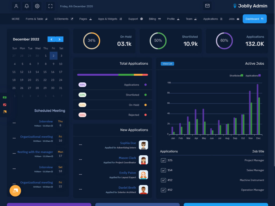
Task: Expand the Ui Elements menu
Action: pyautogui.click(x=64, y=19)
